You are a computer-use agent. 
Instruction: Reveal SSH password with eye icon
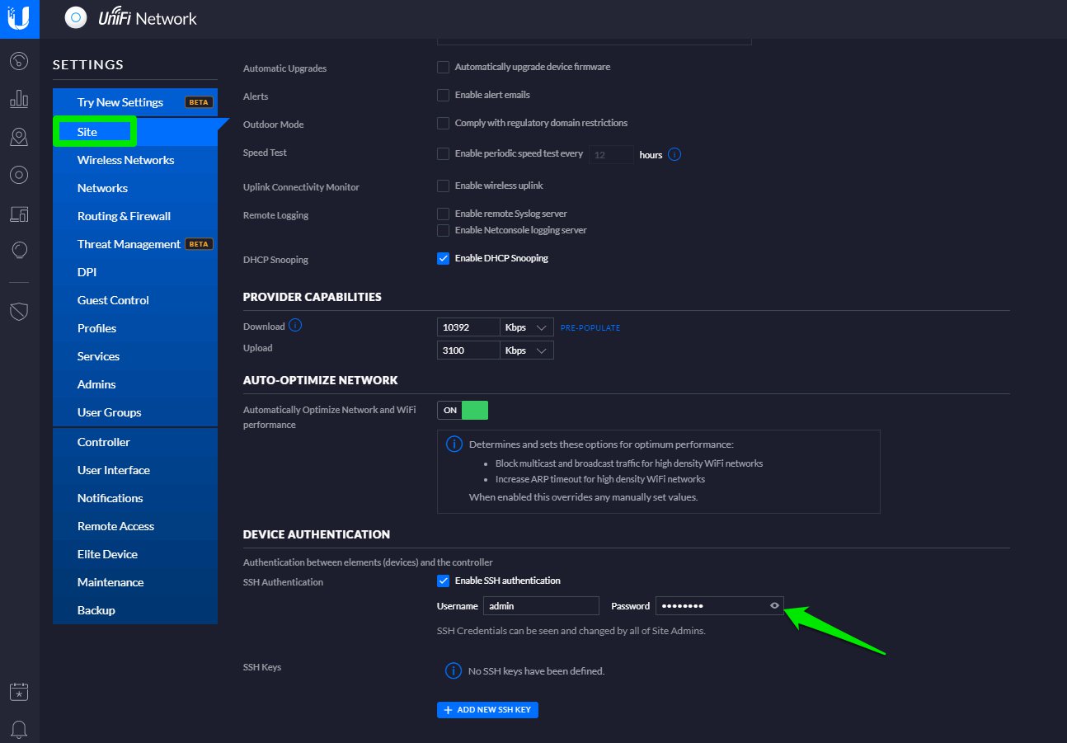[774, 606]
